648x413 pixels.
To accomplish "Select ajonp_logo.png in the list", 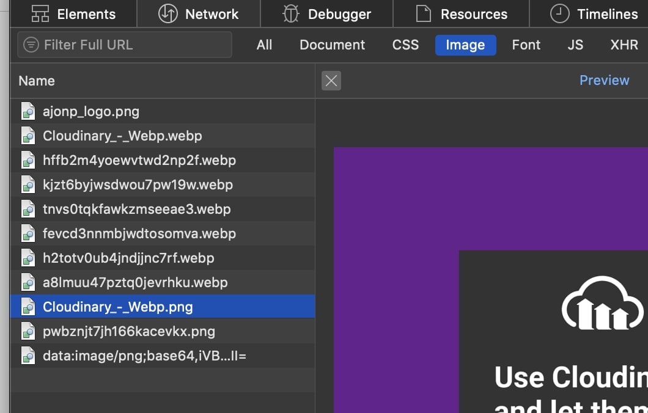I will pyautogui.click(x=163, y=111).
